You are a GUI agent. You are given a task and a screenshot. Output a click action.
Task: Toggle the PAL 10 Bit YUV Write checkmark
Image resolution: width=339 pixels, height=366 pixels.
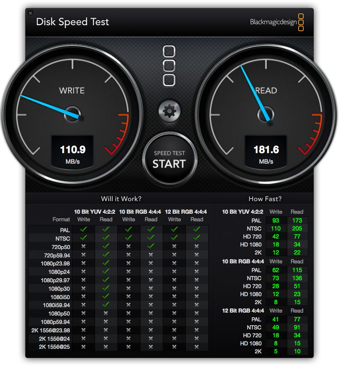(x=83, y=230)
